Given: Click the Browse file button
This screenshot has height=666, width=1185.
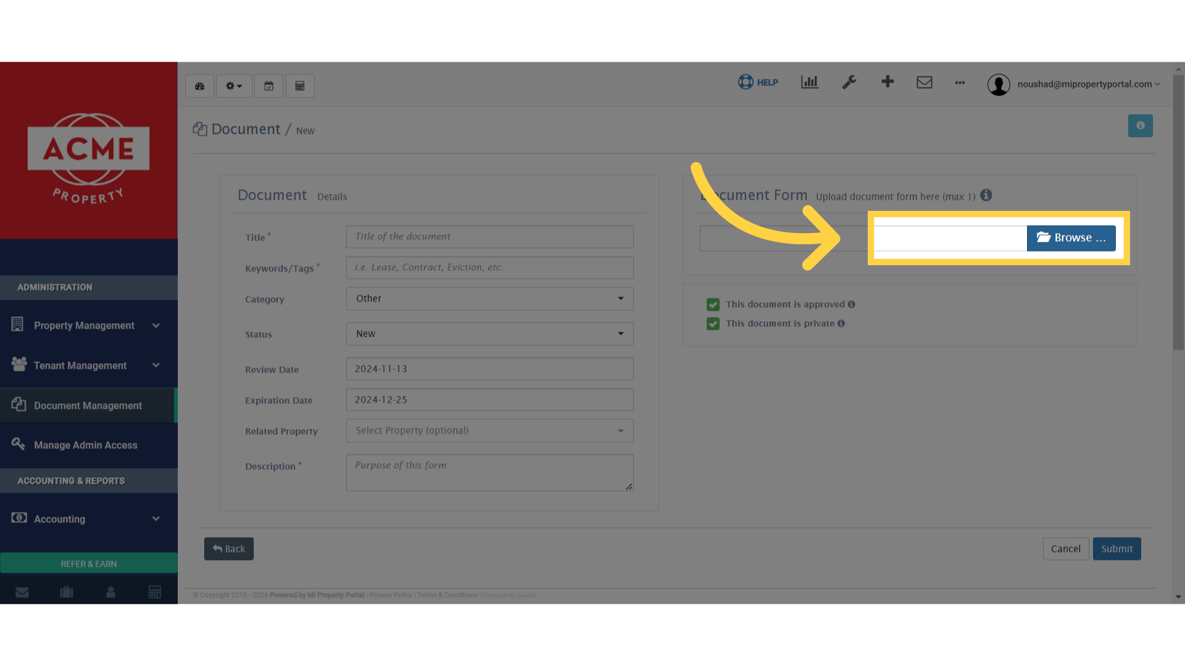Looking at the screenshot, I should pyautogui.click(x=1071, y=238).
